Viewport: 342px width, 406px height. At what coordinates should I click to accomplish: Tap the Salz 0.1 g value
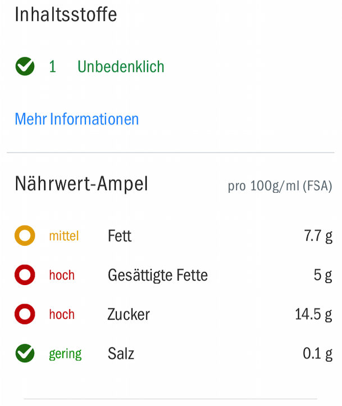point(317,354)
